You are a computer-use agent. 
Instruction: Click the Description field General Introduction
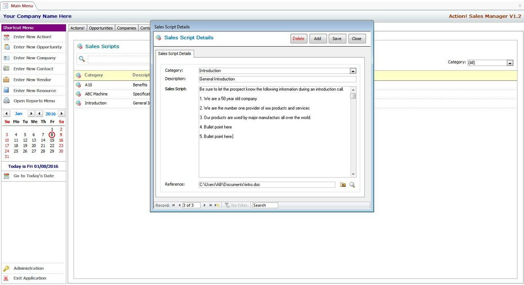[x=277, y=79]
